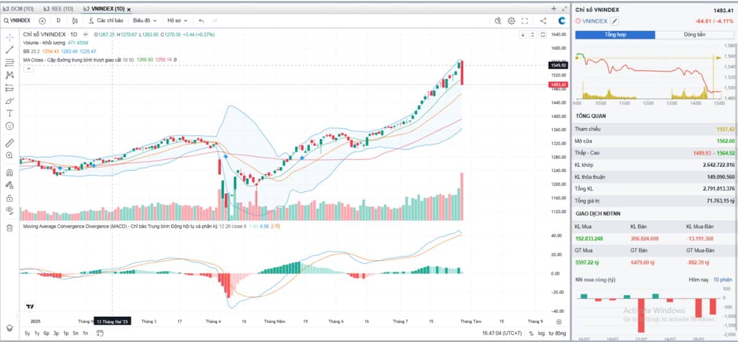The image size is (738, 342).
Task: Select the 5y time range
Action: [x=28, y=333]
